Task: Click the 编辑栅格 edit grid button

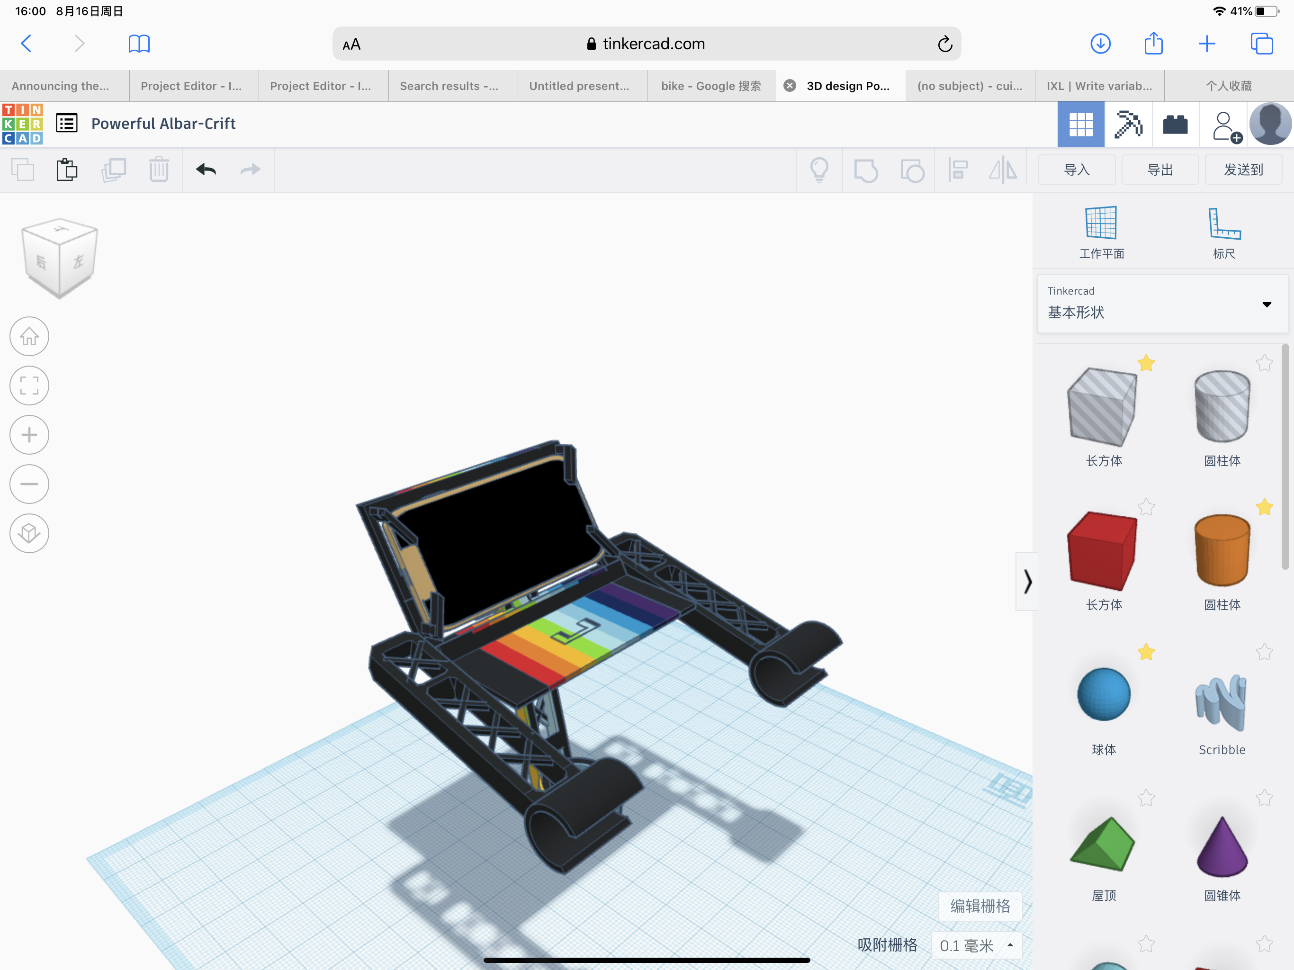Action: click(980, 906)
